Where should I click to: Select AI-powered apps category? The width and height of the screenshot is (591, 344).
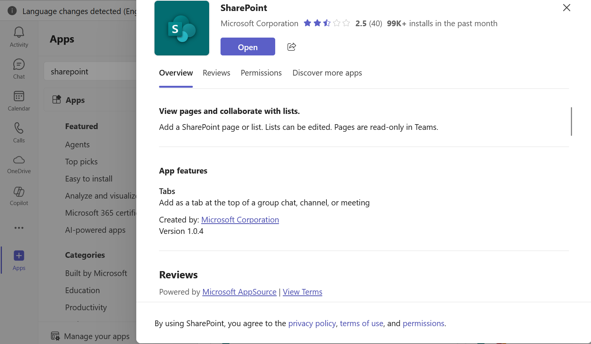coord(95,230)
